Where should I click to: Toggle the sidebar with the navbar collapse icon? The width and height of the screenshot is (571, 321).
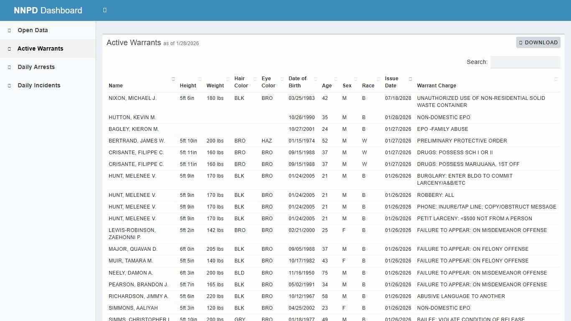pos(105,10)
